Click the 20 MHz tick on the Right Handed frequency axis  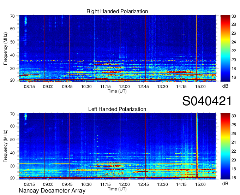(x=12, y=80)
